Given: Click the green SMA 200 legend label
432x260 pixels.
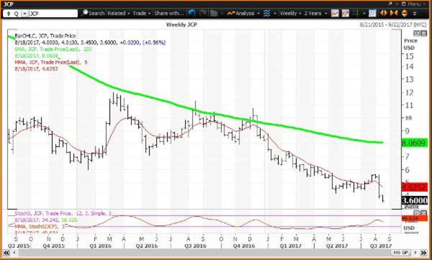Looking at the screenshot, I should coord(53,49).
